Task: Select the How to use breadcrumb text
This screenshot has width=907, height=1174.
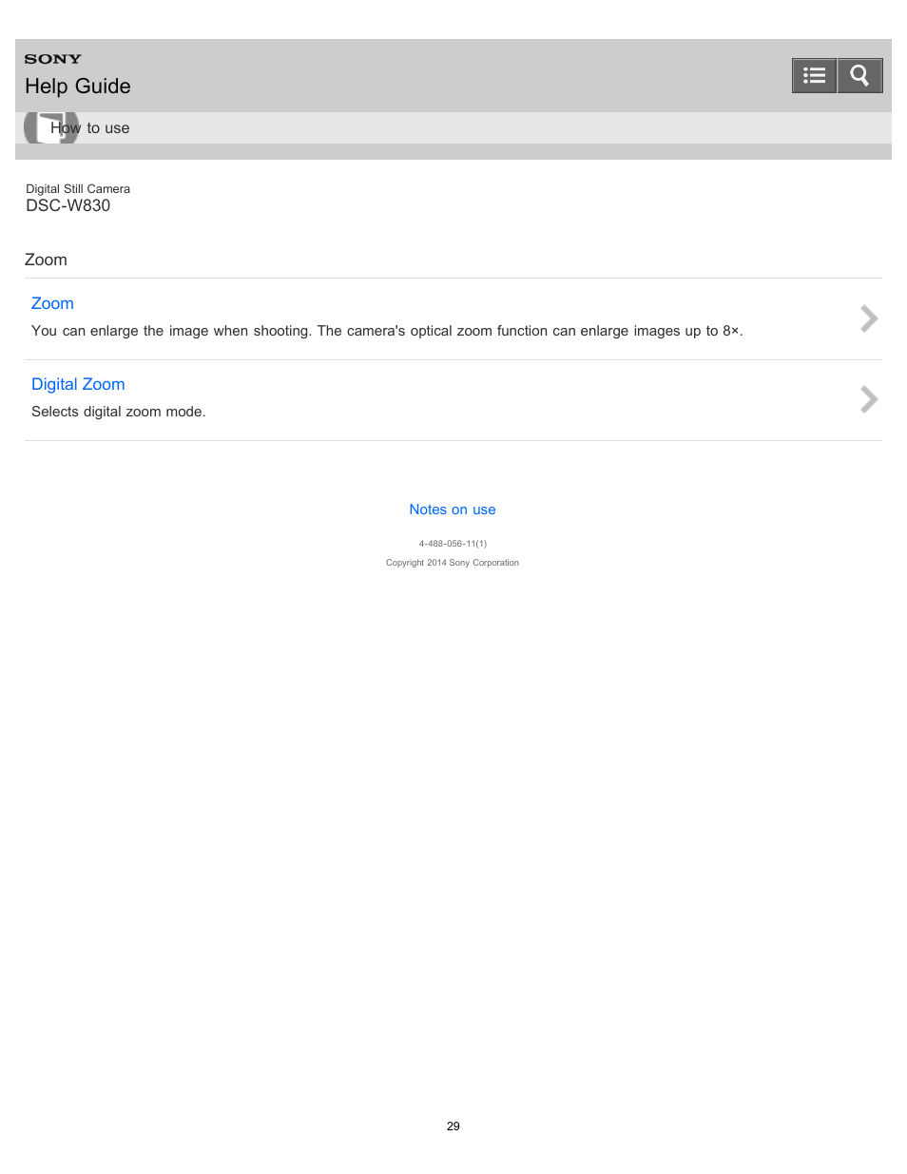Action: (x=90, y=128)
